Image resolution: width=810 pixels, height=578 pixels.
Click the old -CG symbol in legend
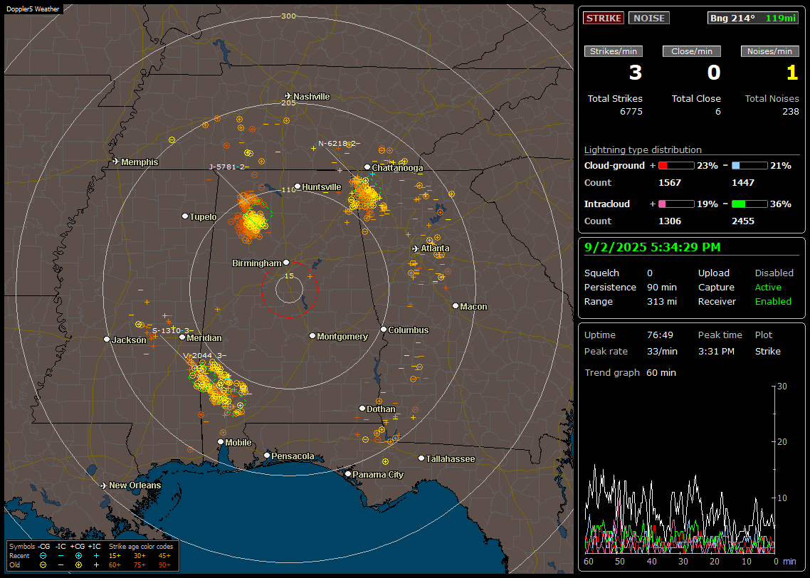43,565
